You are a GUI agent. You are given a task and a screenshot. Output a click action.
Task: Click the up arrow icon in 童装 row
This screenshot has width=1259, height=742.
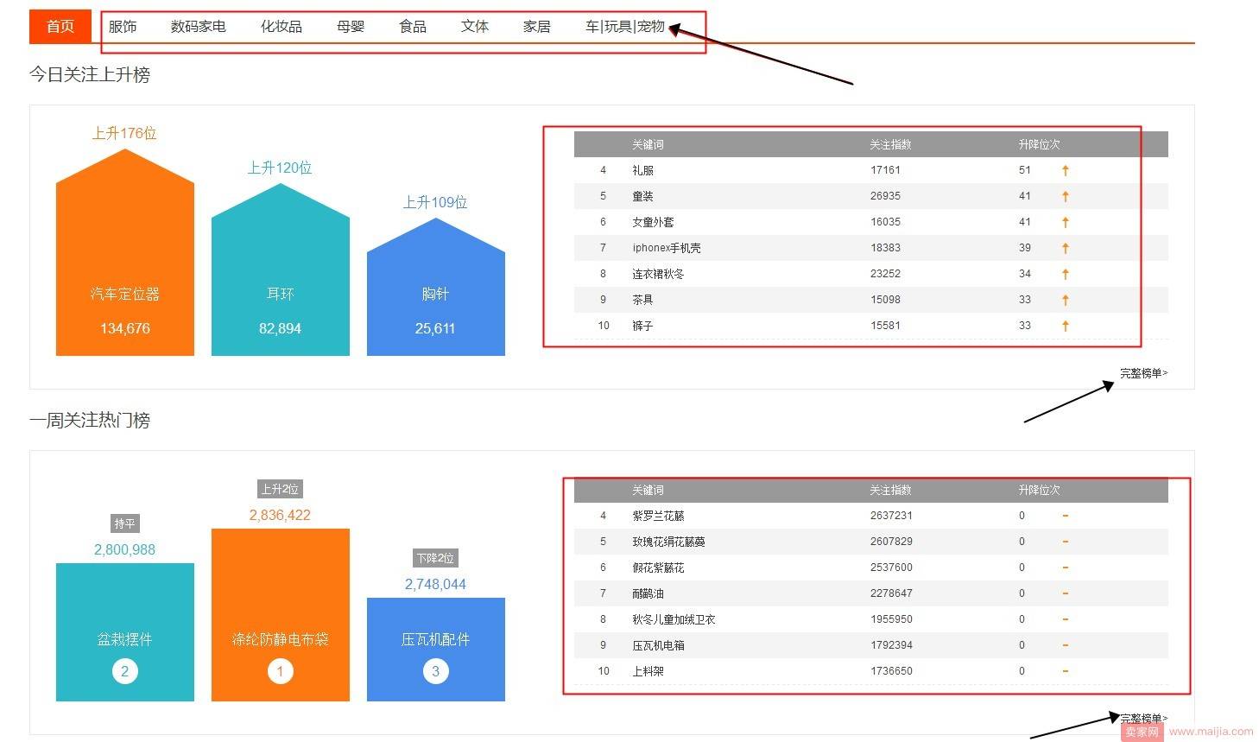(x=1066, y=196)
